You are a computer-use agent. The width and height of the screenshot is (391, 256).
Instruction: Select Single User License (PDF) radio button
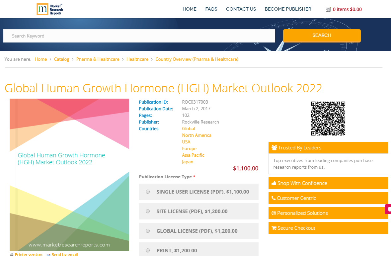pyautogui.click(x=148, y=192)
